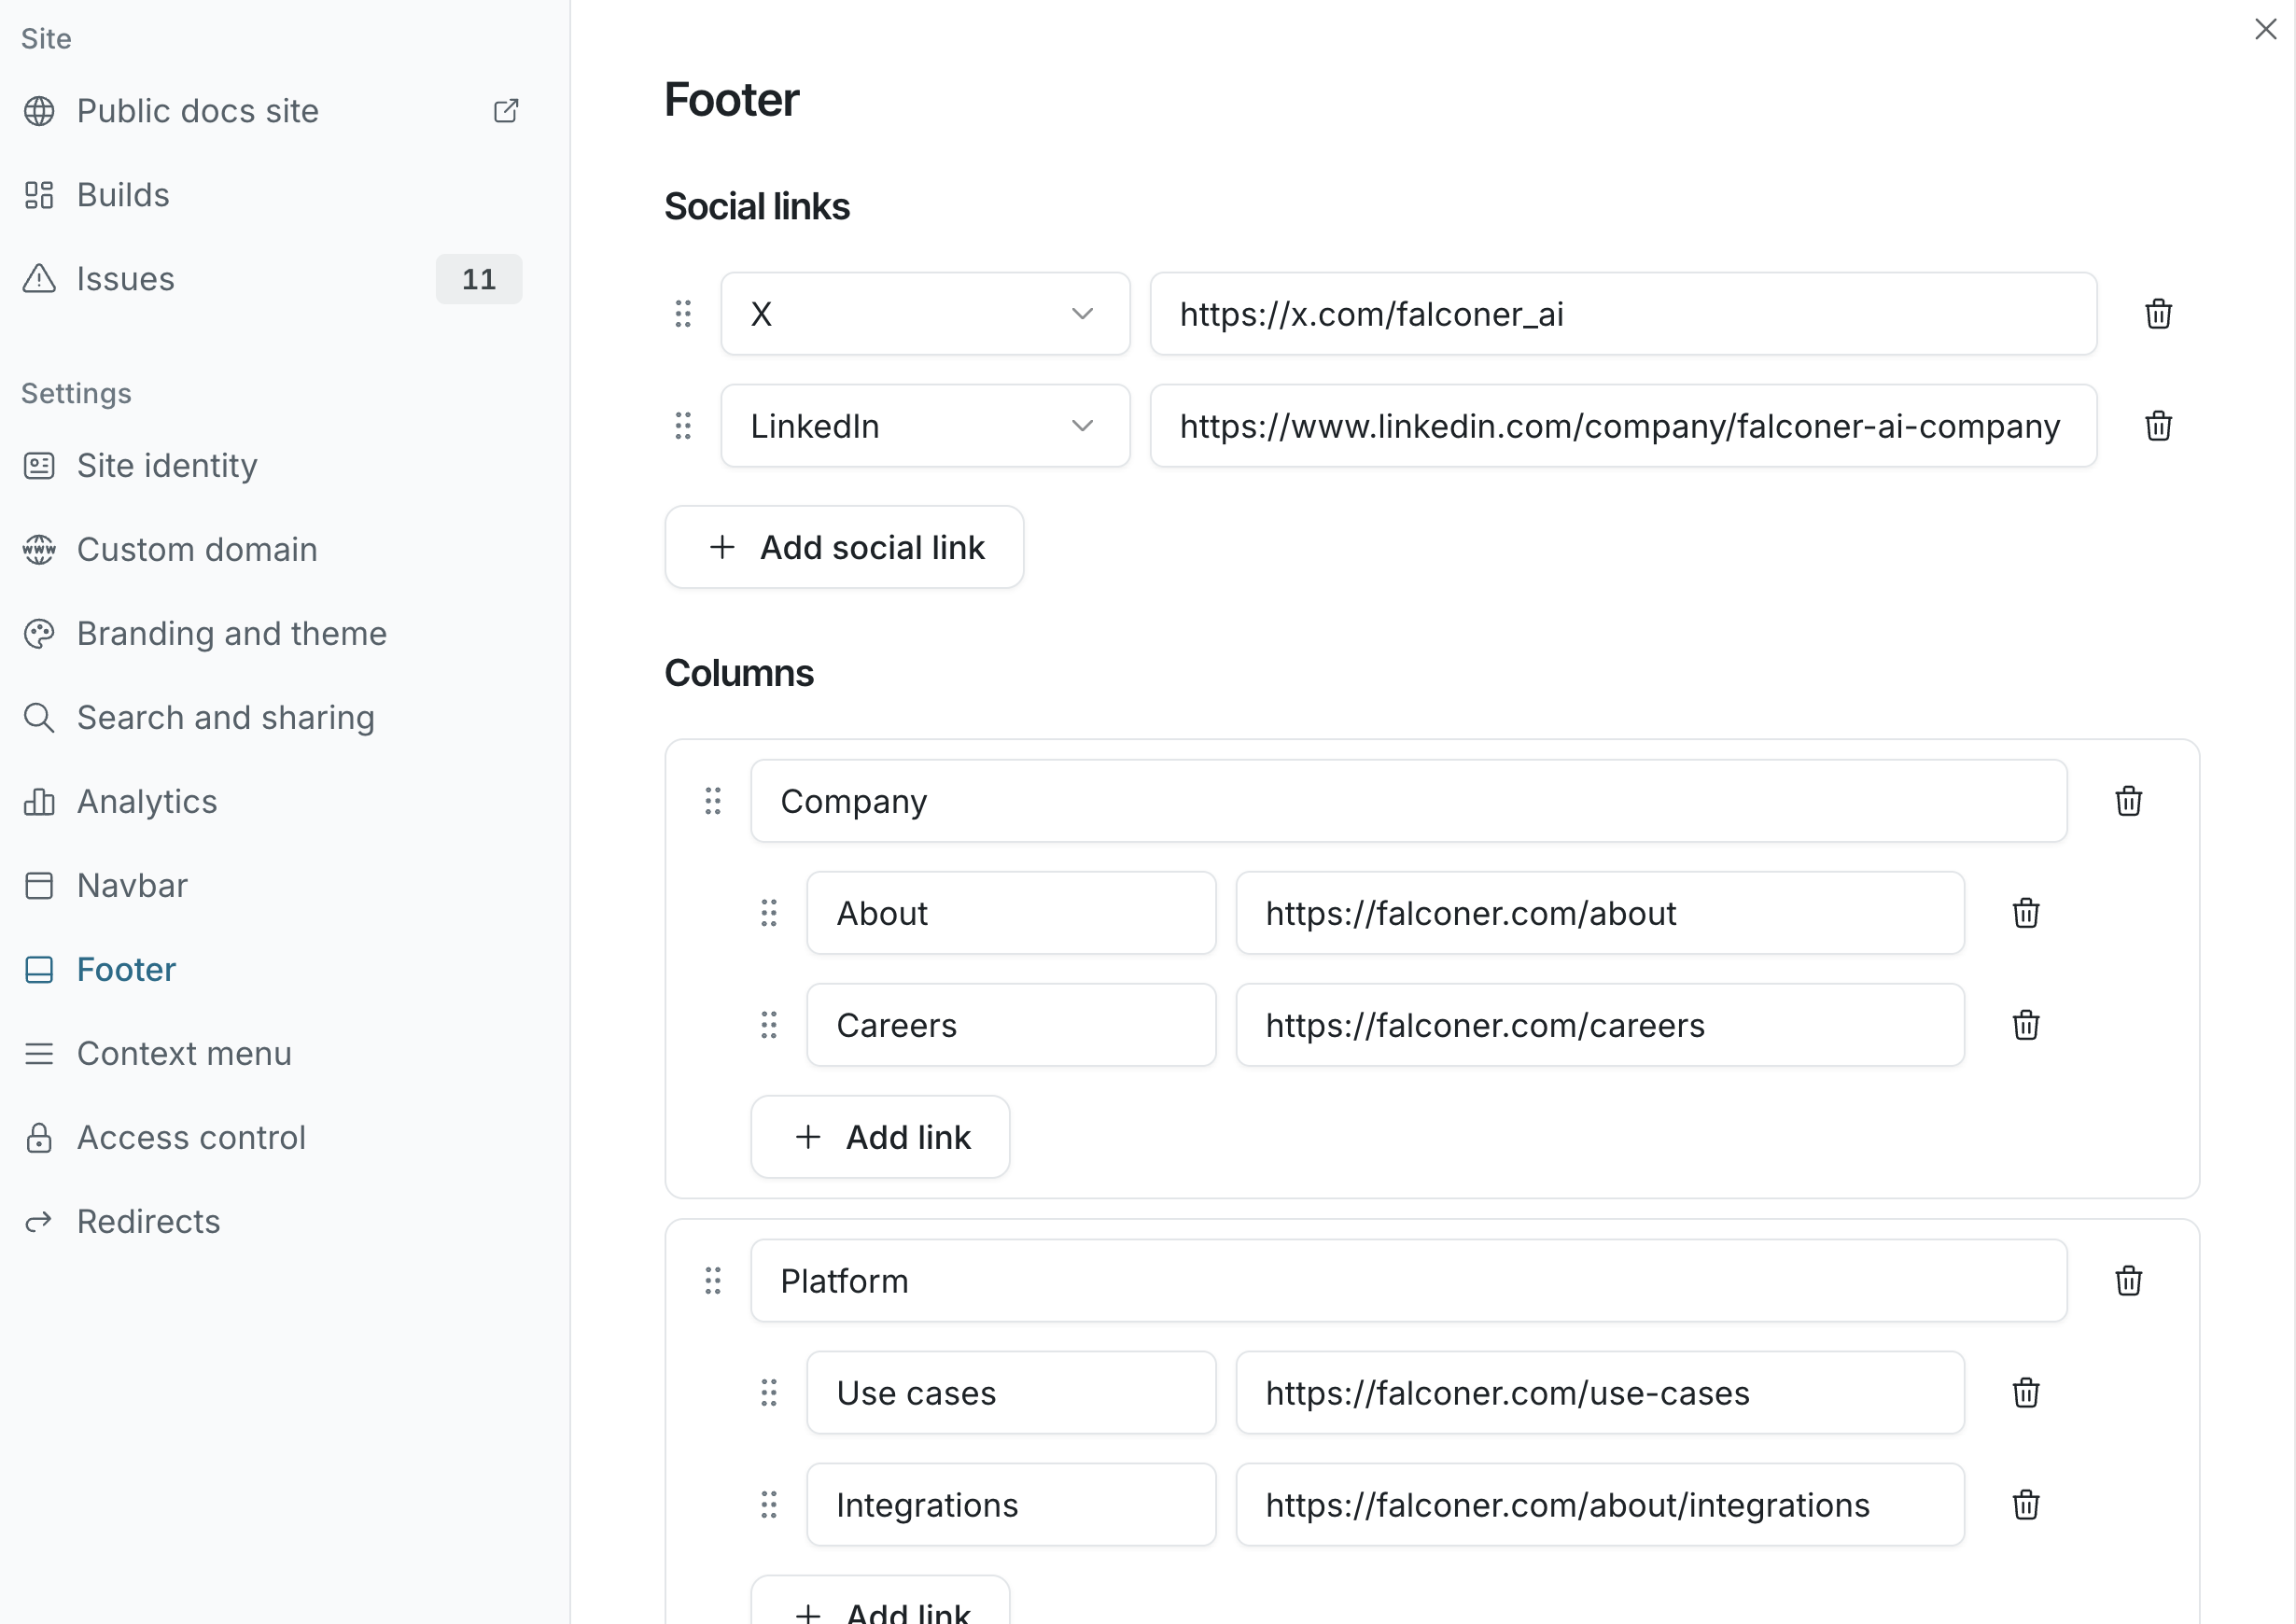Screen dimensions: 2296x1624
Task: Edit the Platform column title field
Action: [x=1409, y=1281]
